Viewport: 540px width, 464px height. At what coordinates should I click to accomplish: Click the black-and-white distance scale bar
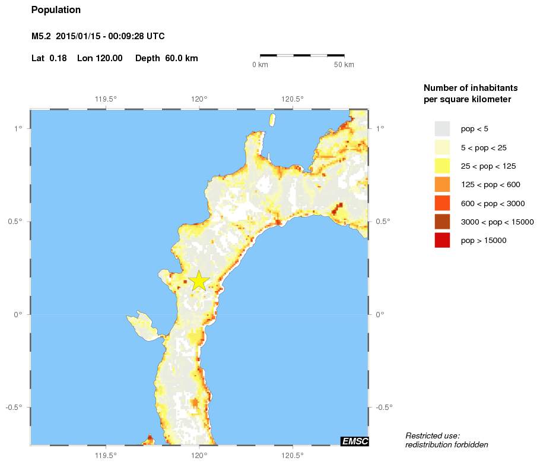(x=302, y=55)
